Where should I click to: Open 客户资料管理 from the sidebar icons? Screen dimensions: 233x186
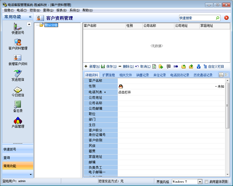pyautogui.click(x=18, y=44)
